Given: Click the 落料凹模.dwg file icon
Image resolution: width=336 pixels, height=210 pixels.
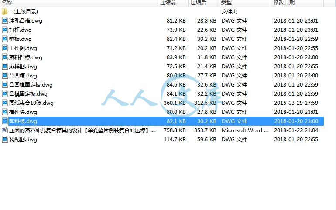Looking at the screenshot, I should click(5, 57).
